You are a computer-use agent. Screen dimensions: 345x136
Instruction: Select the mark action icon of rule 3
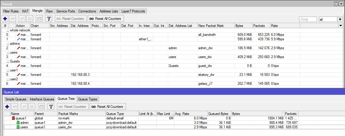click(18, 57)
